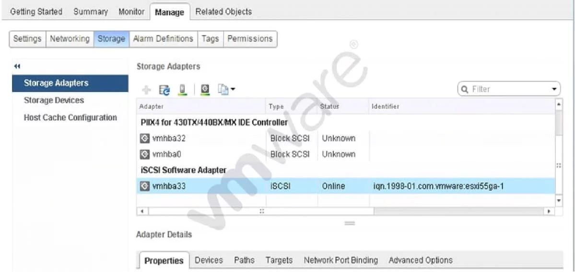Click the vmhba0 adapter icon
This screenshot has height=272, width=575.
(144, 154)
